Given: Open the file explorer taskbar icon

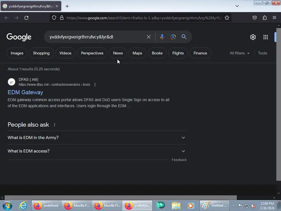Looking at the screenshot, I should (176, 206).
